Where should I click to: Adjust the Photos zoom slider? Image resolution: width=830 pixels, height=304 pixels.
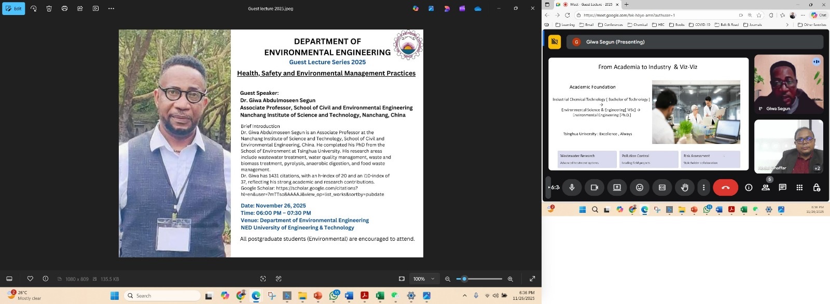[x=464, y=279]
